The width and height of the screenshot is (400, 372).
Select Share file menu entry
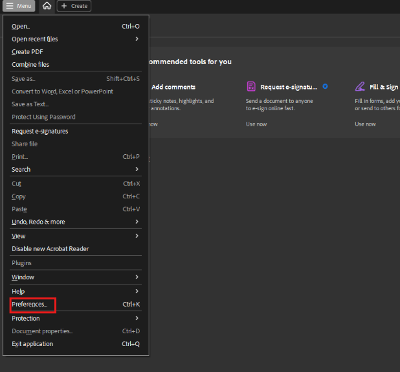(75, 144)
